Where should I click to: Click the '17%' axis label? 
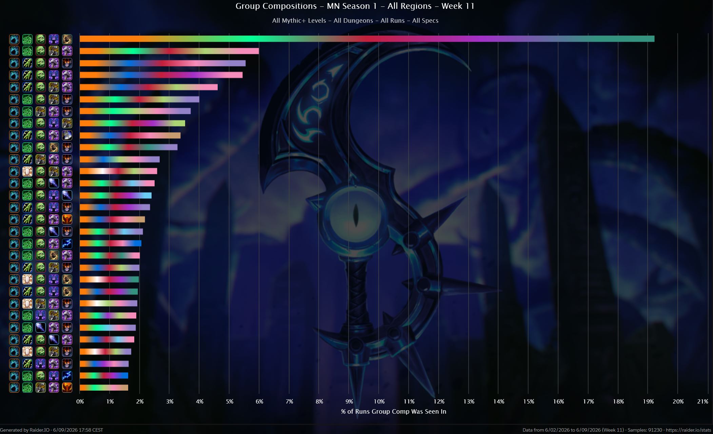tap(589, 401)
